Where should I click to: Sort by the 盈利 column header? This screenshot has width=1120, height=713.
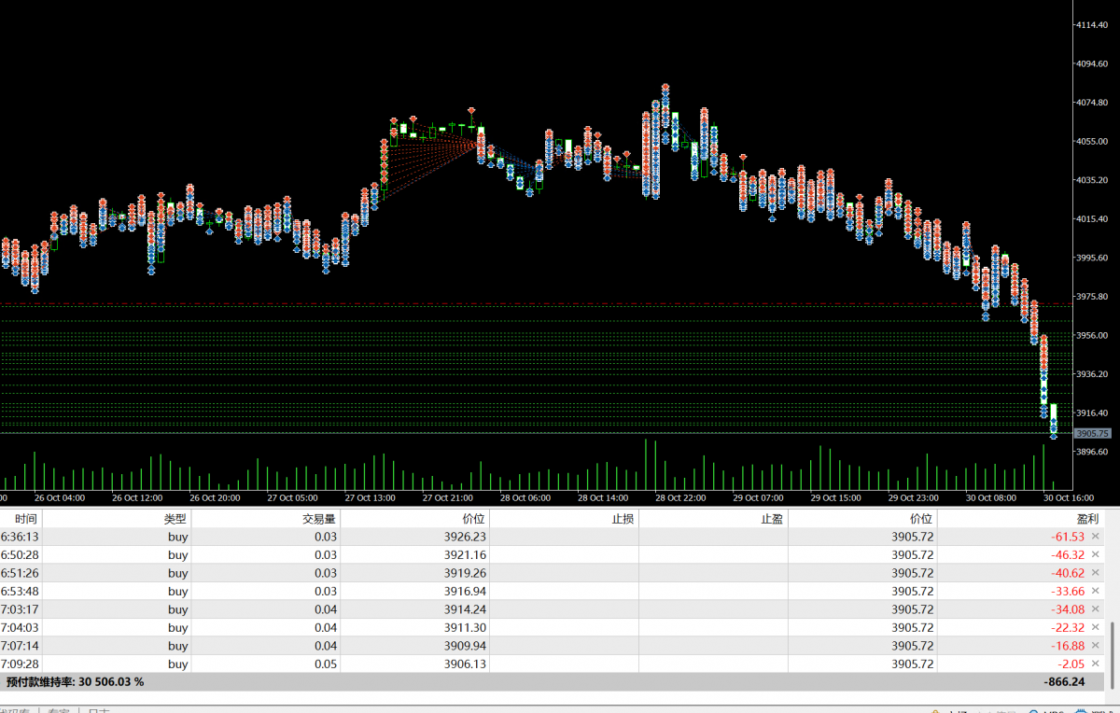[1021, 519]
